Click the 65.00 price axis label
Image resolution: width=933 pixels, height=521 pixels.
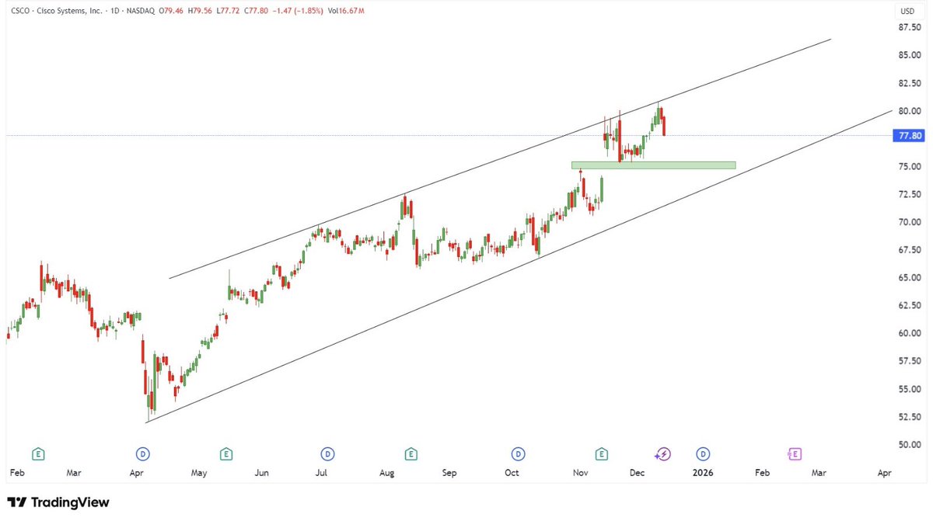point(910,277)
